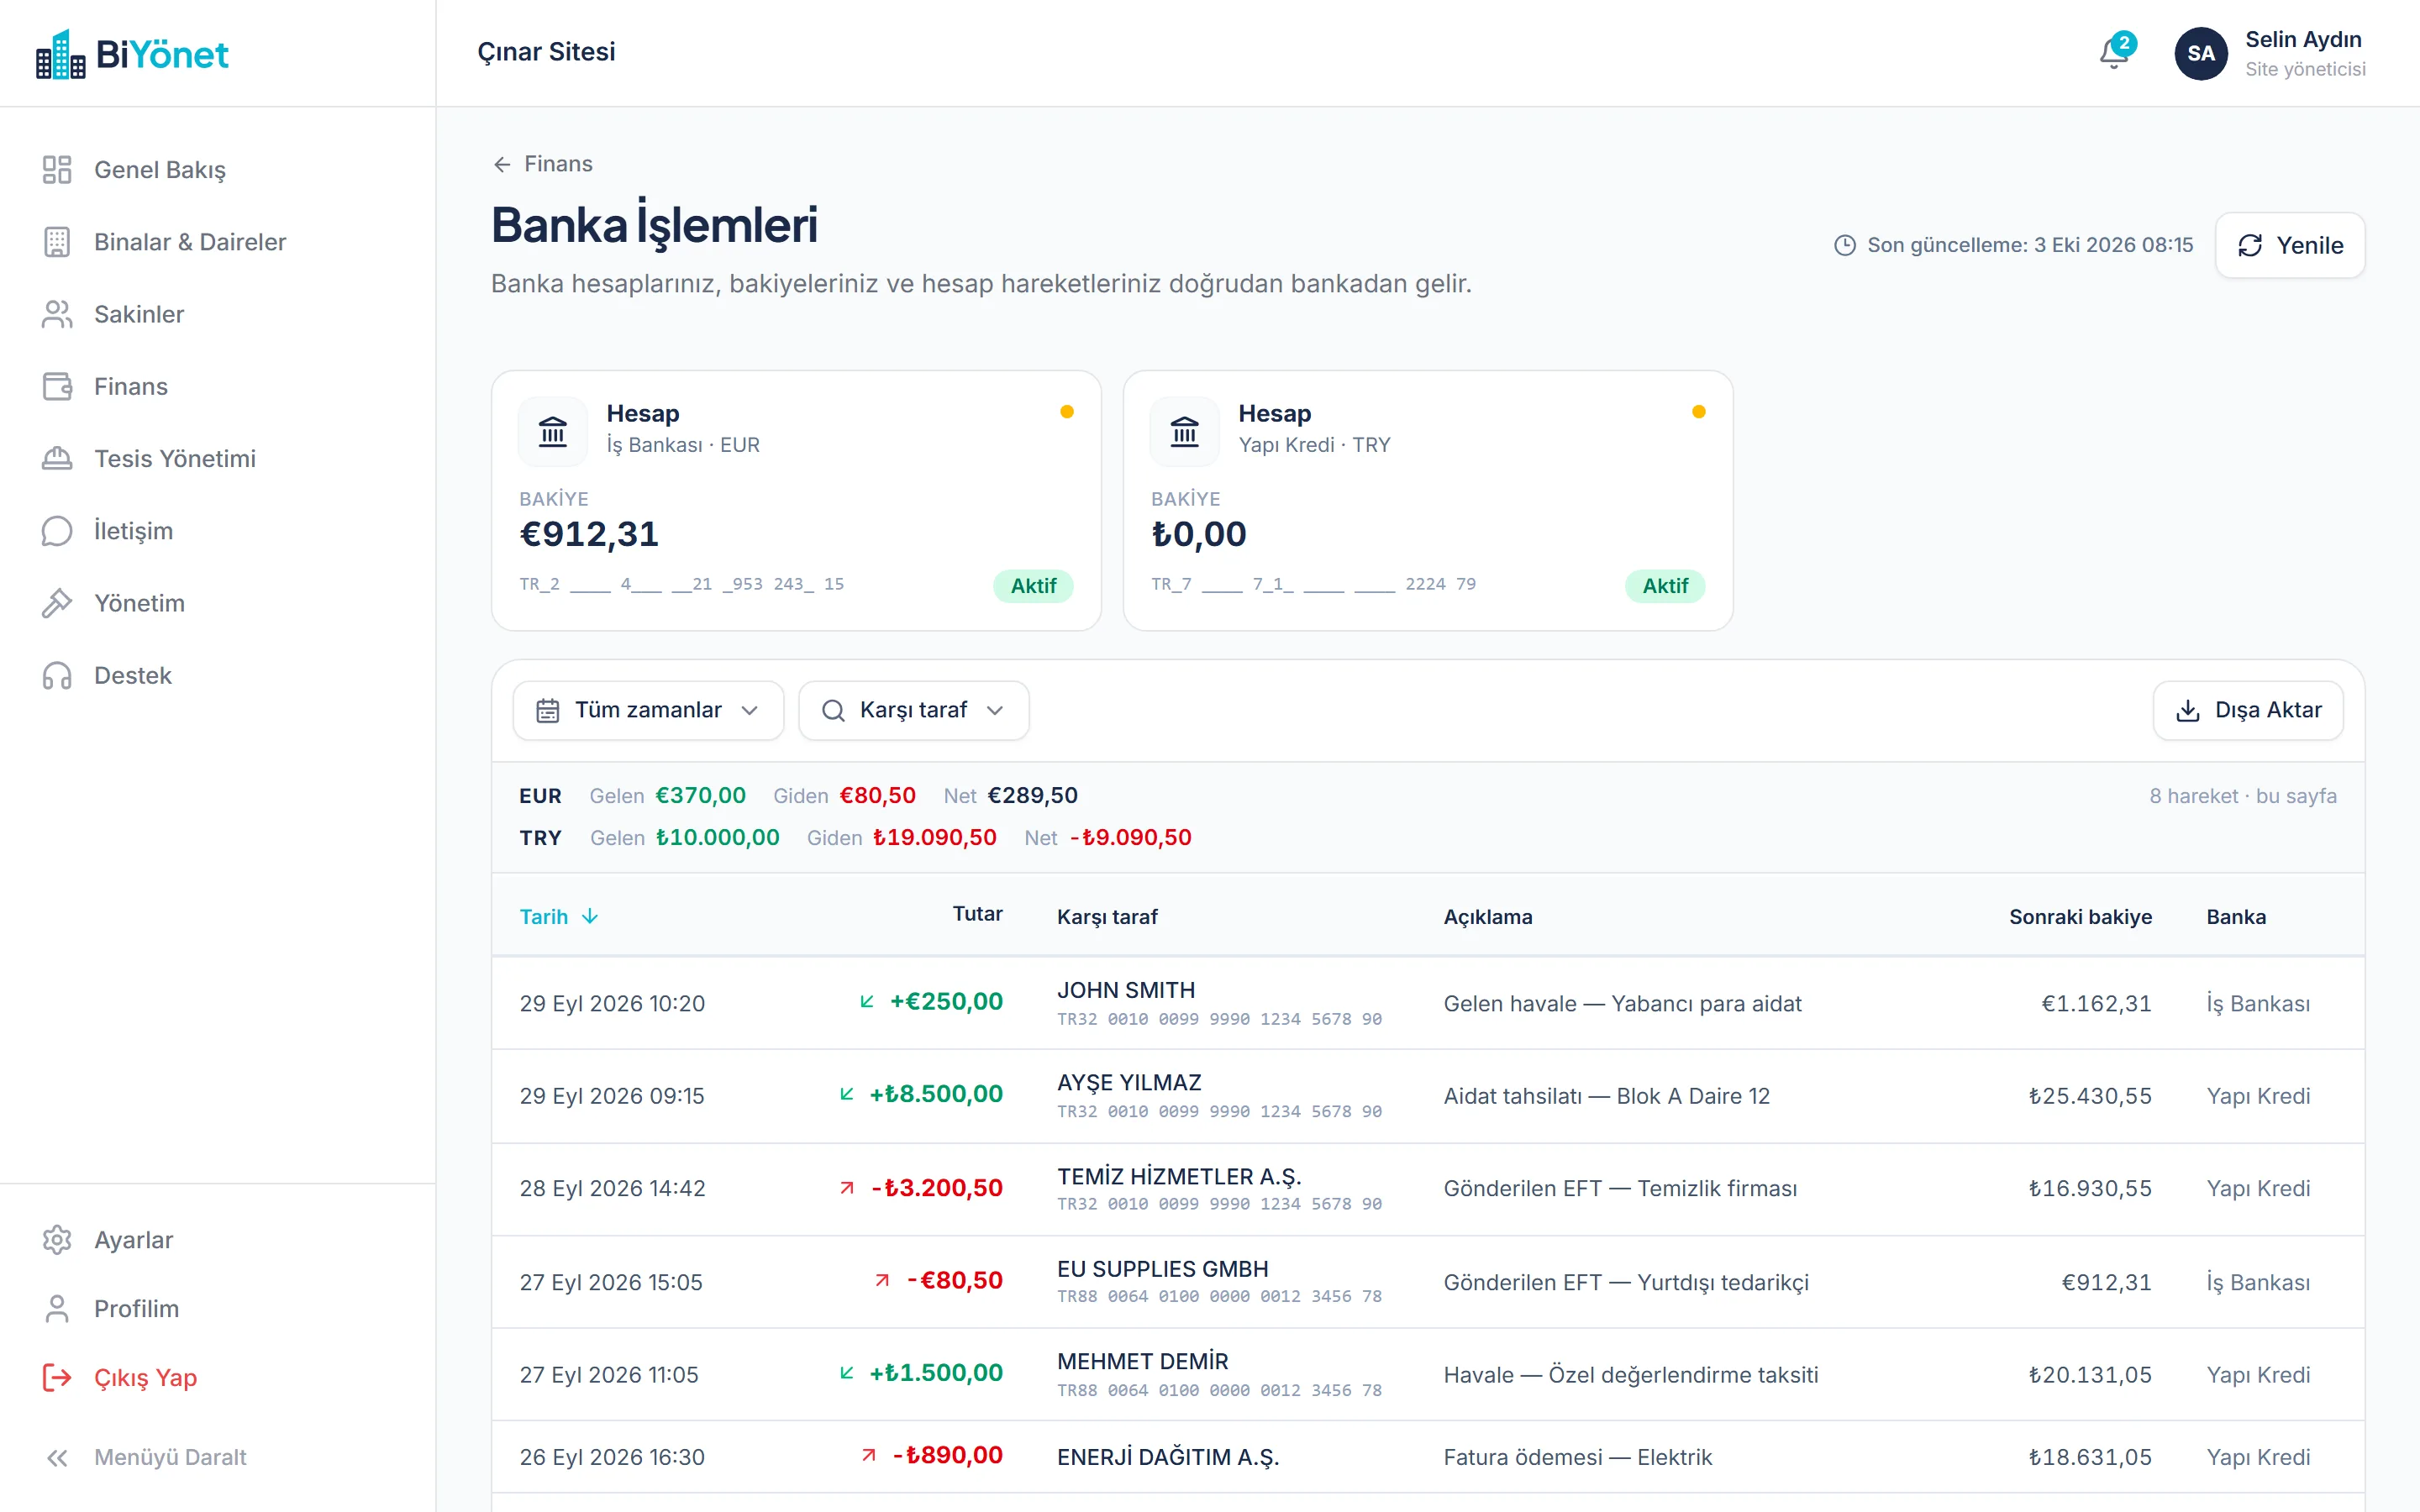Click ENERJİ DAĞITIM A.Ş. row

(1428, 1457)
